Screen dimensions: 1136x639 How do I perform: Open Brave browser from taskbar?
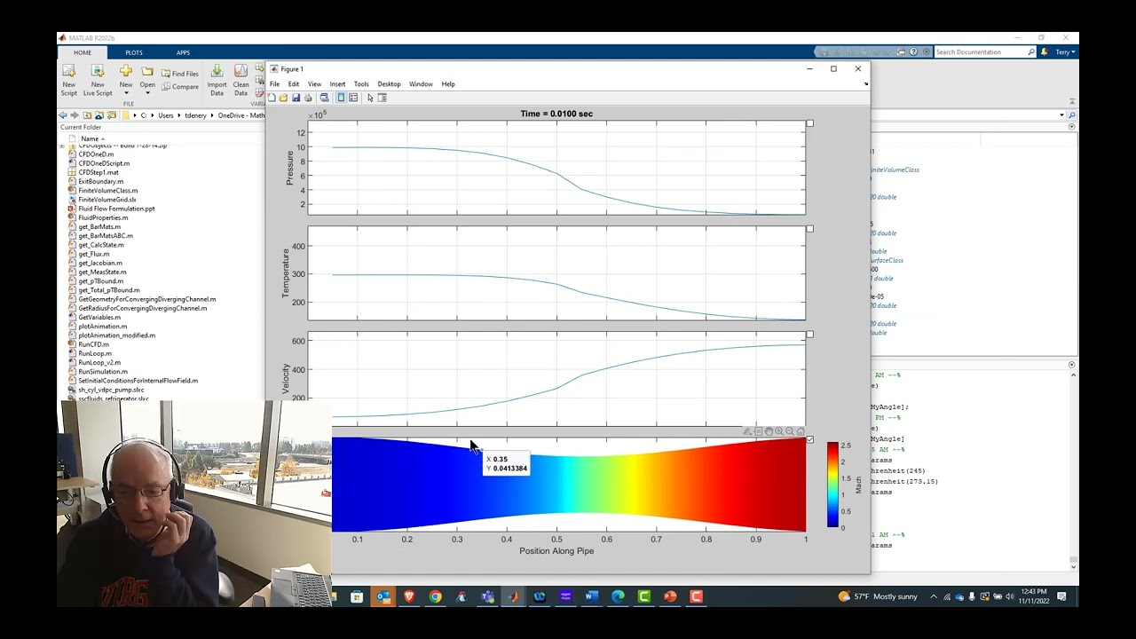[409, 596]
